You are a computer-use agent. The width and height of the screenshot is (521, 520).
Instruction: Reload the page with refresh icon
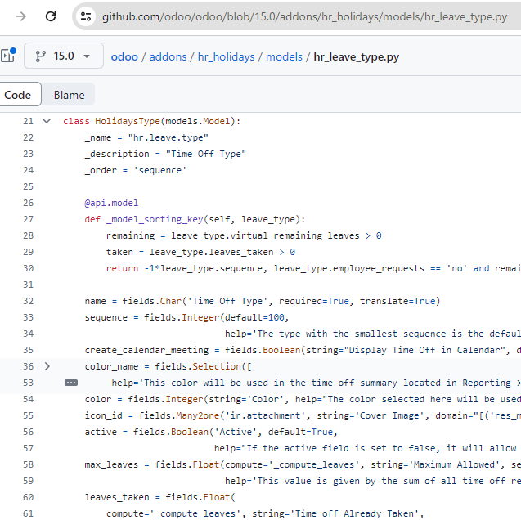click(51, 16)
